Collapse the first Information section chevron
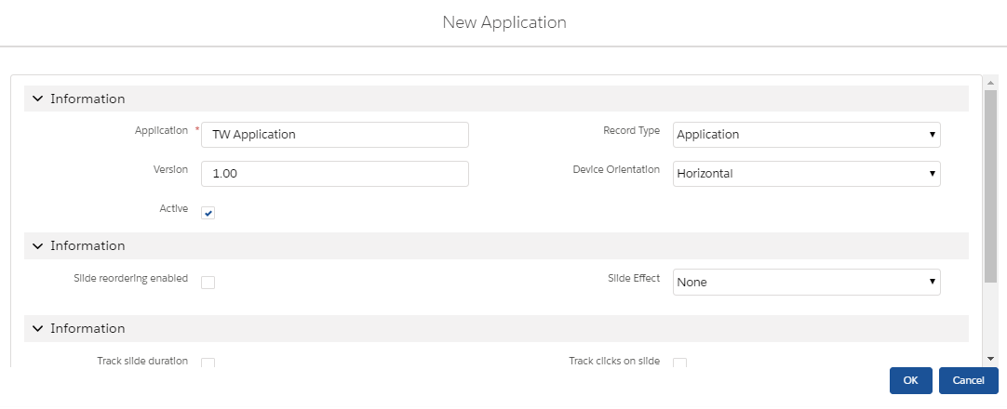 (x=37, y=99)
